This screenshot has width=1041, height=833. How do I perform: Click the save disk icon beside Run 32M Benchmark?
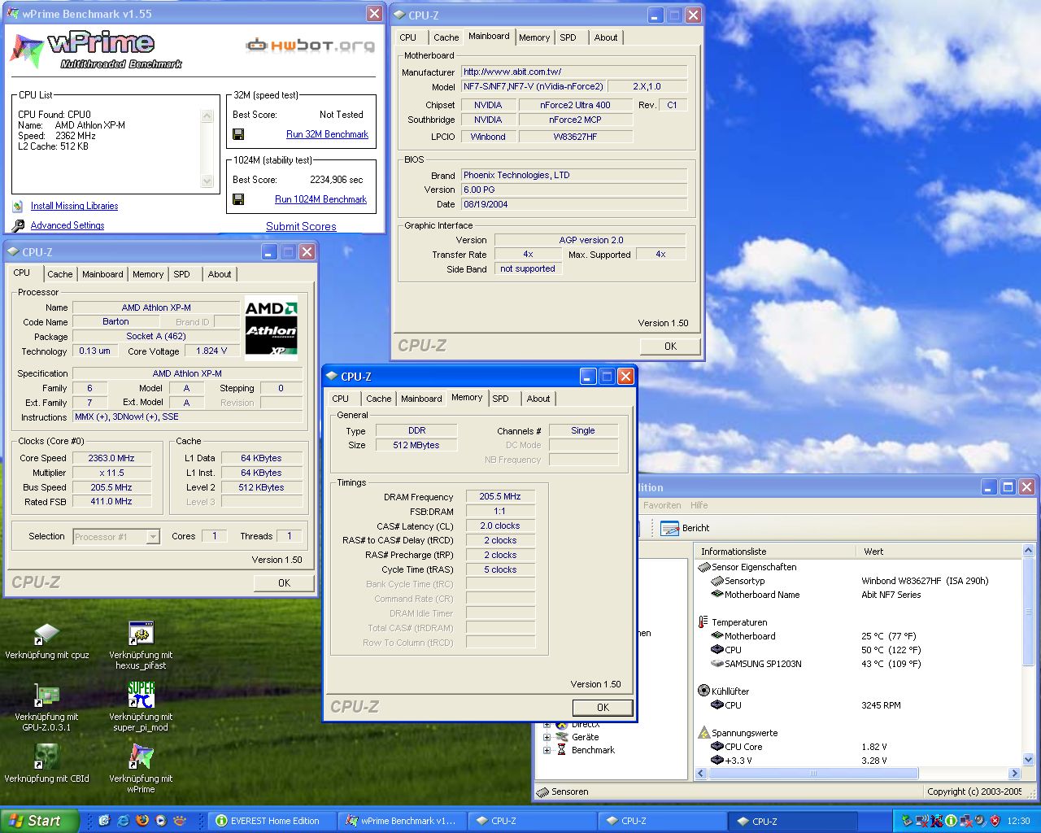click(238, 134)
